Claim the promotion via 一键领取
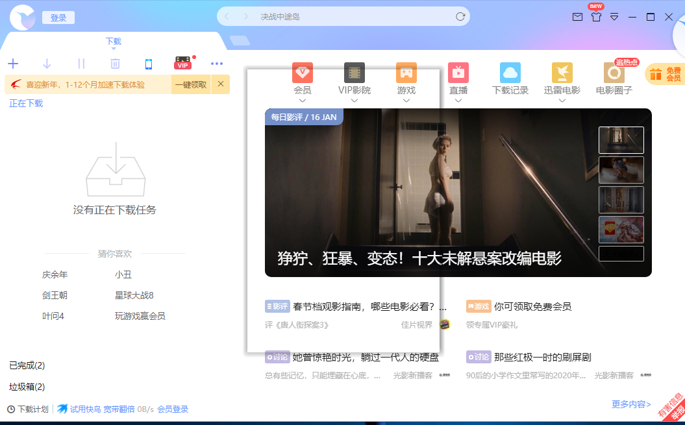 click(192, 85)
